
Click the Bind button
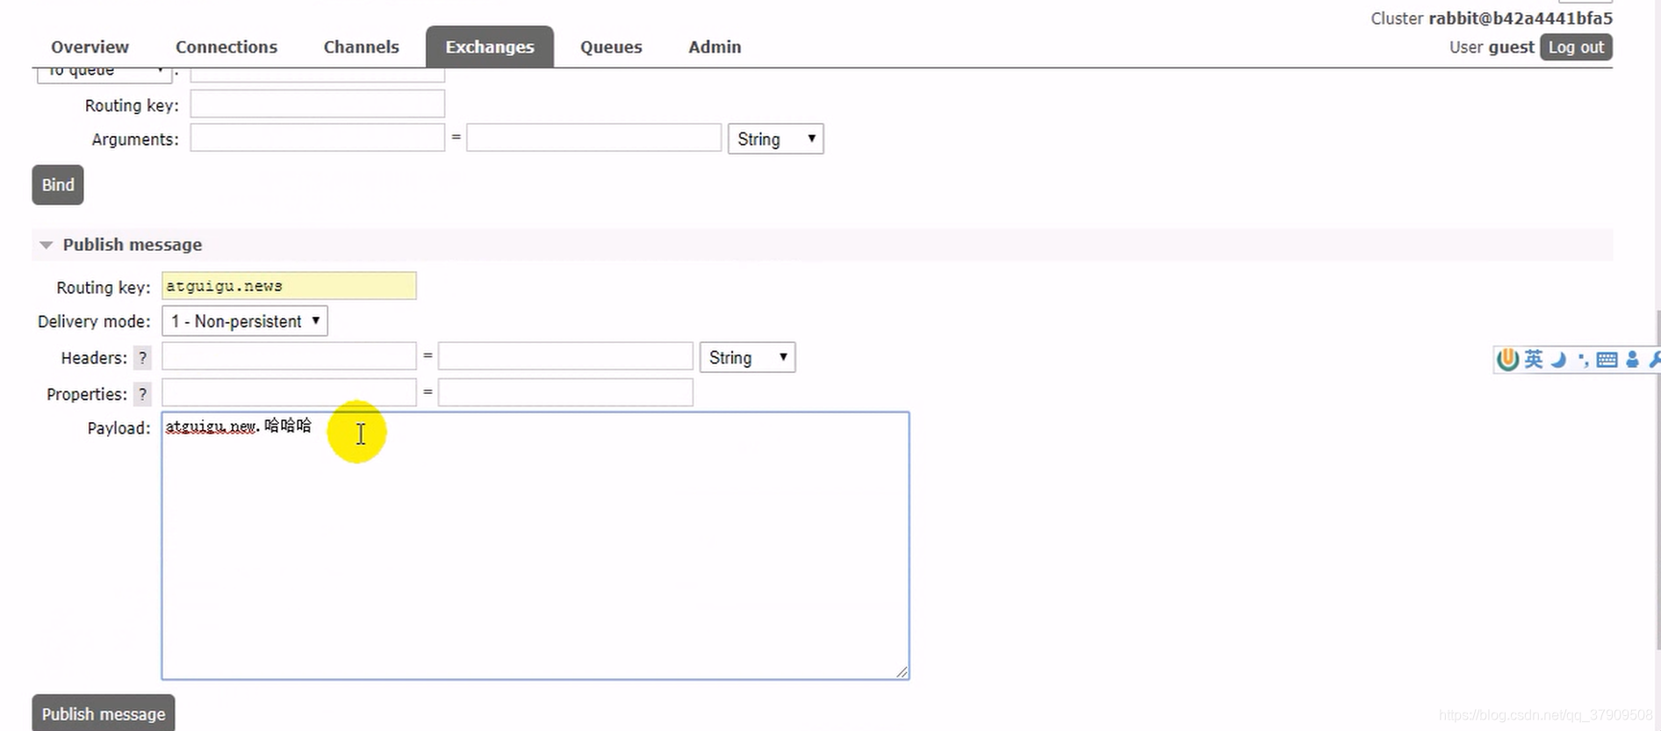pos(58,185)
